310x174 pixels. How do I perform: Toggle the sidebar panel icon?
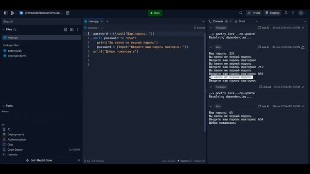point(6,13)
